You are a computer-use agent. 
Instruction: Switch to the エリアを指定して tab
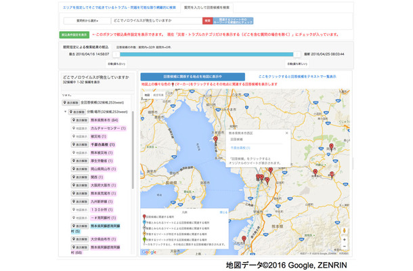(x=119, y=7)
